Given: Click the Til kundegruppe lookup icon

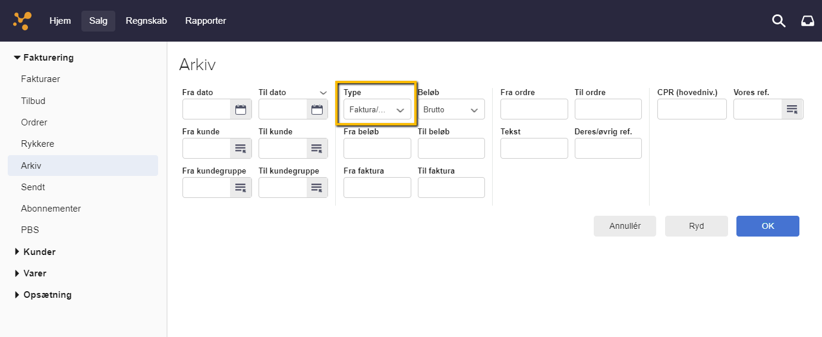Looking at the screenshot, I should [317, 188].
